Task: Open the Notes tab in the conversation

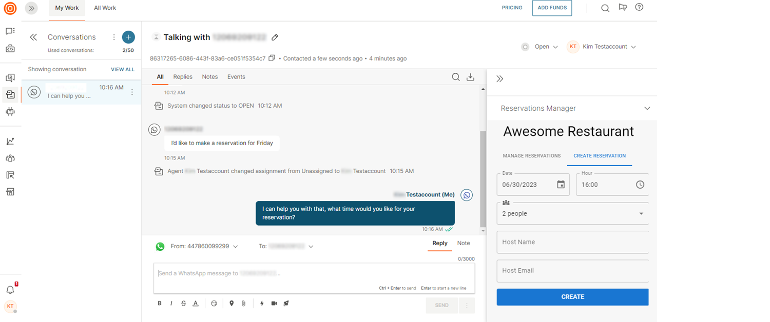Action: click(x=209, y=76)
